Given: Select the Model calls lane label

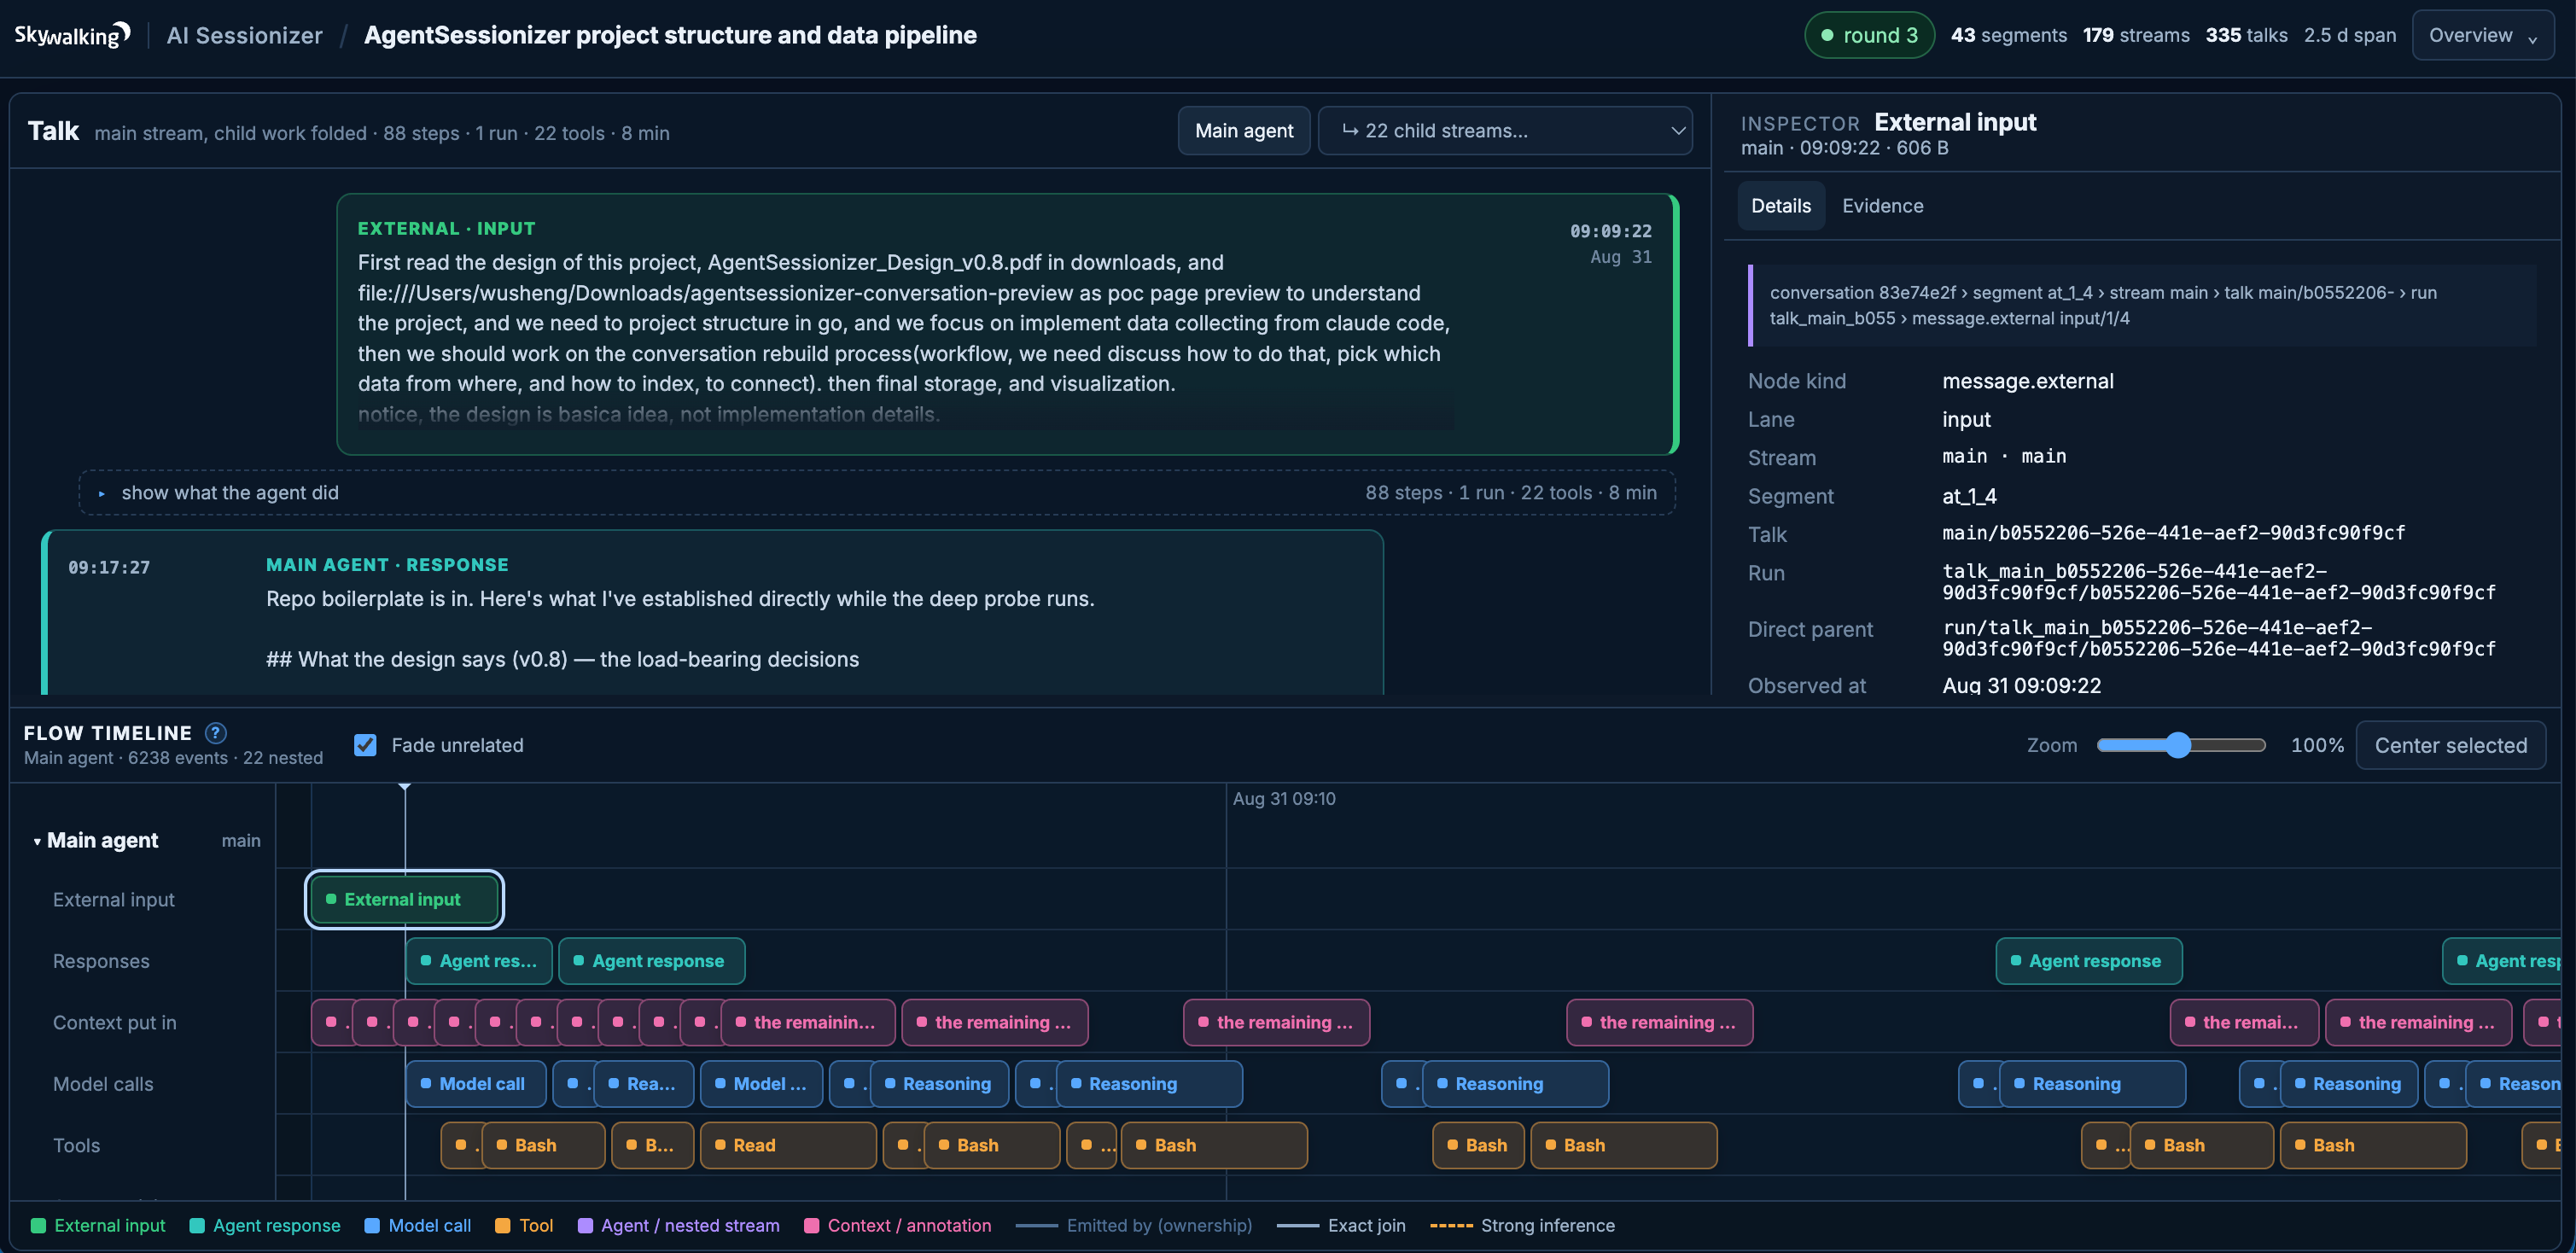Looking at the screenshot, I should point(103,1084).
